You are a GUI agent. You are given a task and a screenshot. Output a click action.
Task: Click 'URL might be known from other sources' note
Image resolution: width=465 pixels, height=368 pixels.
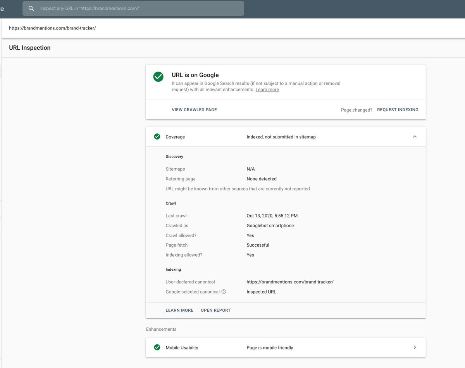[x=238, y=189]
